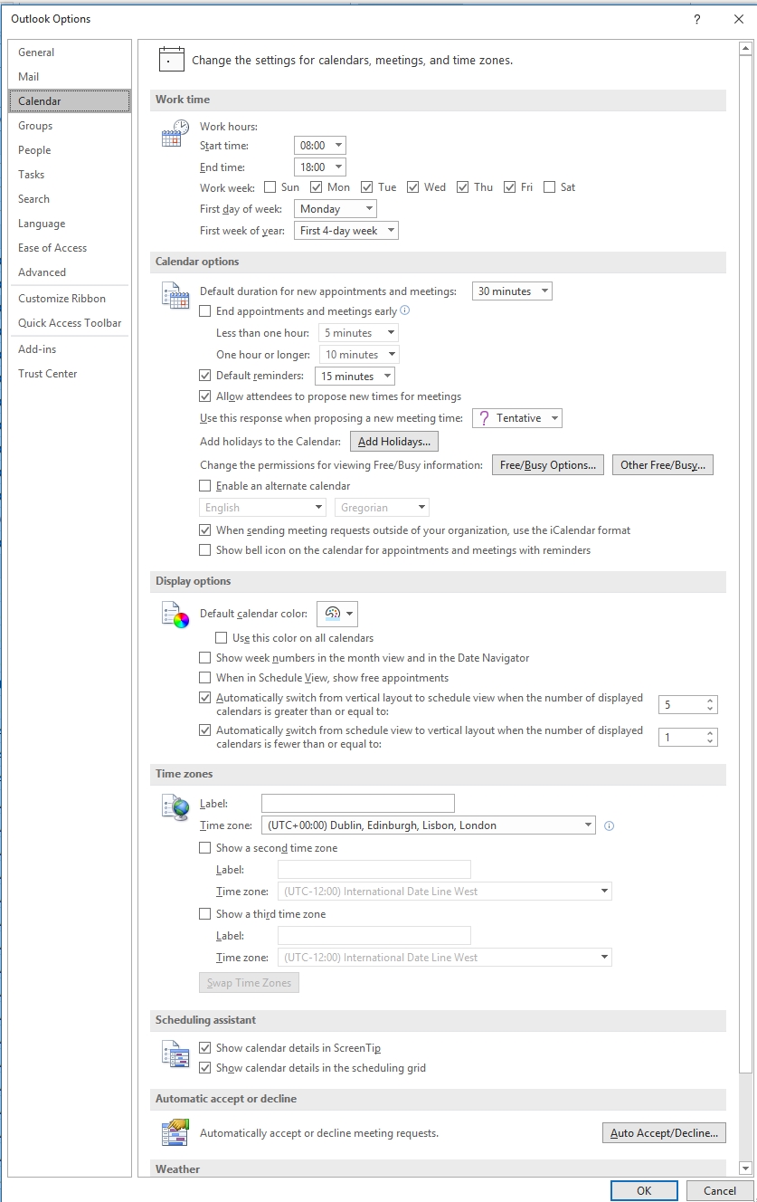Open the Customize Ribbon category
This screenshot has width=757, height=1202.
70,299
